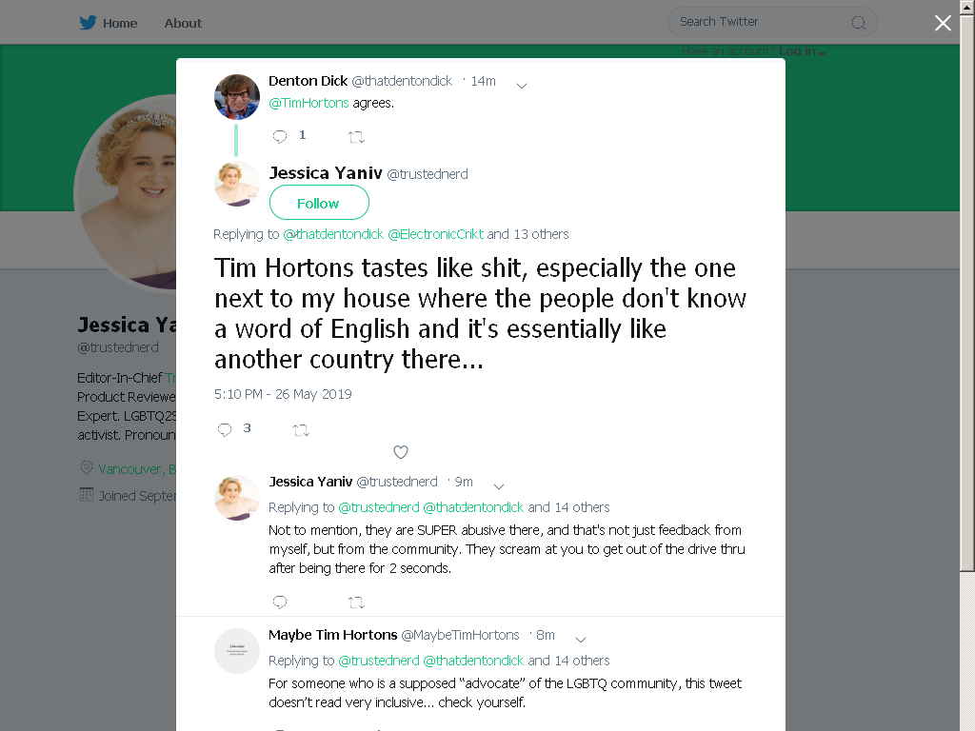
Task: Follow Jessica Yaniv
Action: click(x=319, y=203)
